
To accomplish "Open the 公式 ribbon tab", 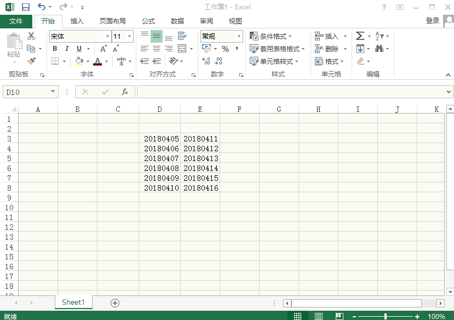I will (148, 21).
